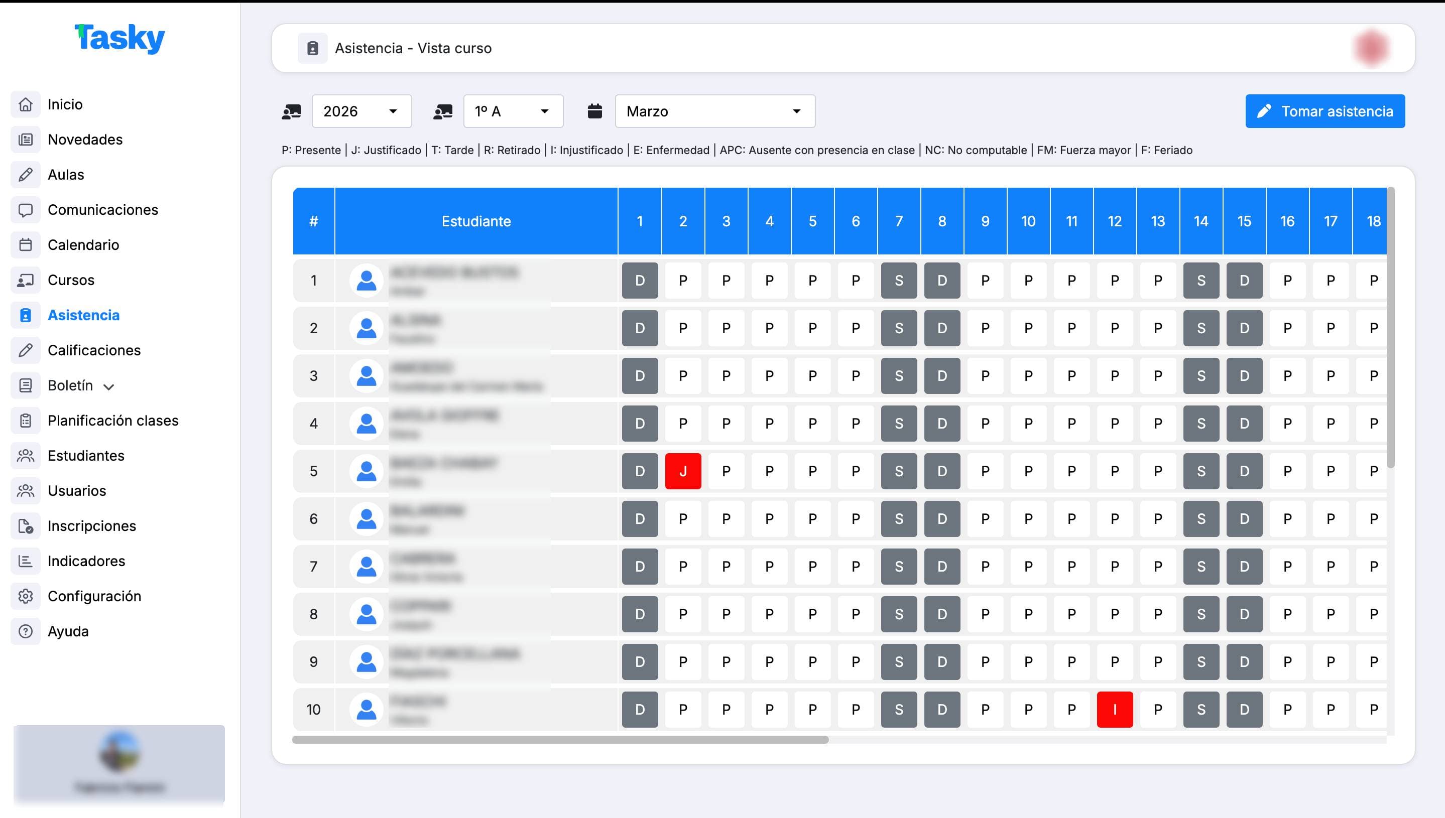Click the Inscripciones file-check icon
The height and width of the screenshot is (818, 1445).
click(x=25, y=526)
